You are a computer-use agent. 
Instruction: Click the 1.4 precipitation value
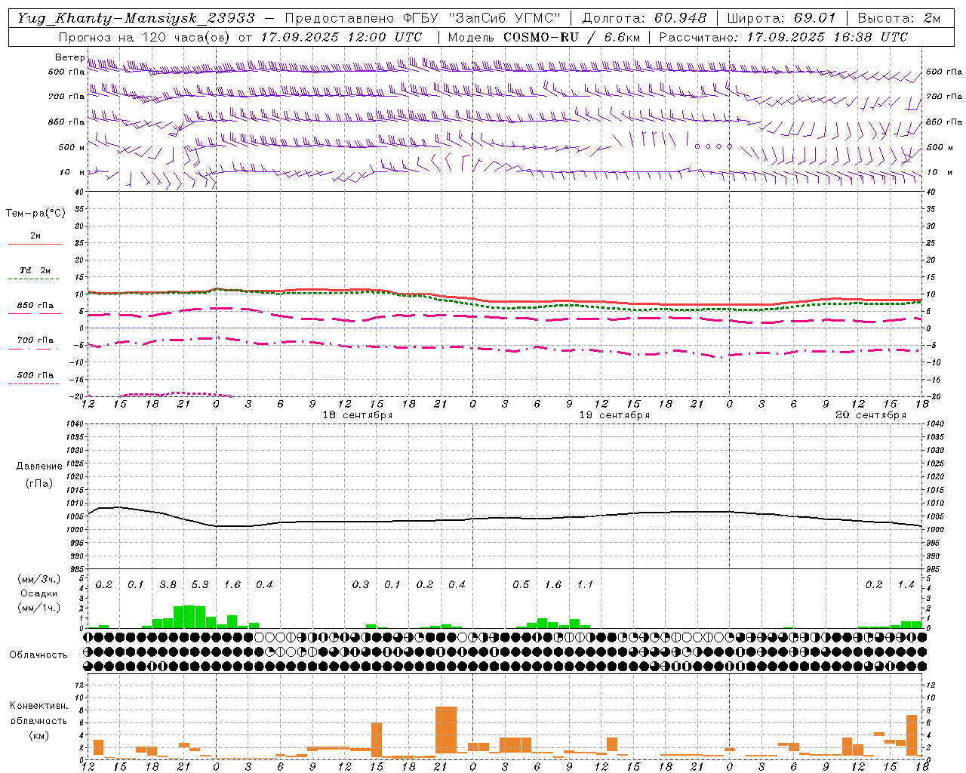click(906, 584)
